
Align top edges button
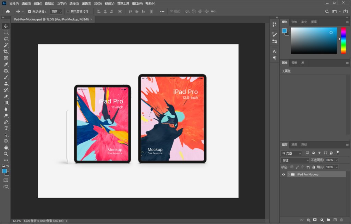pos(130,12)
